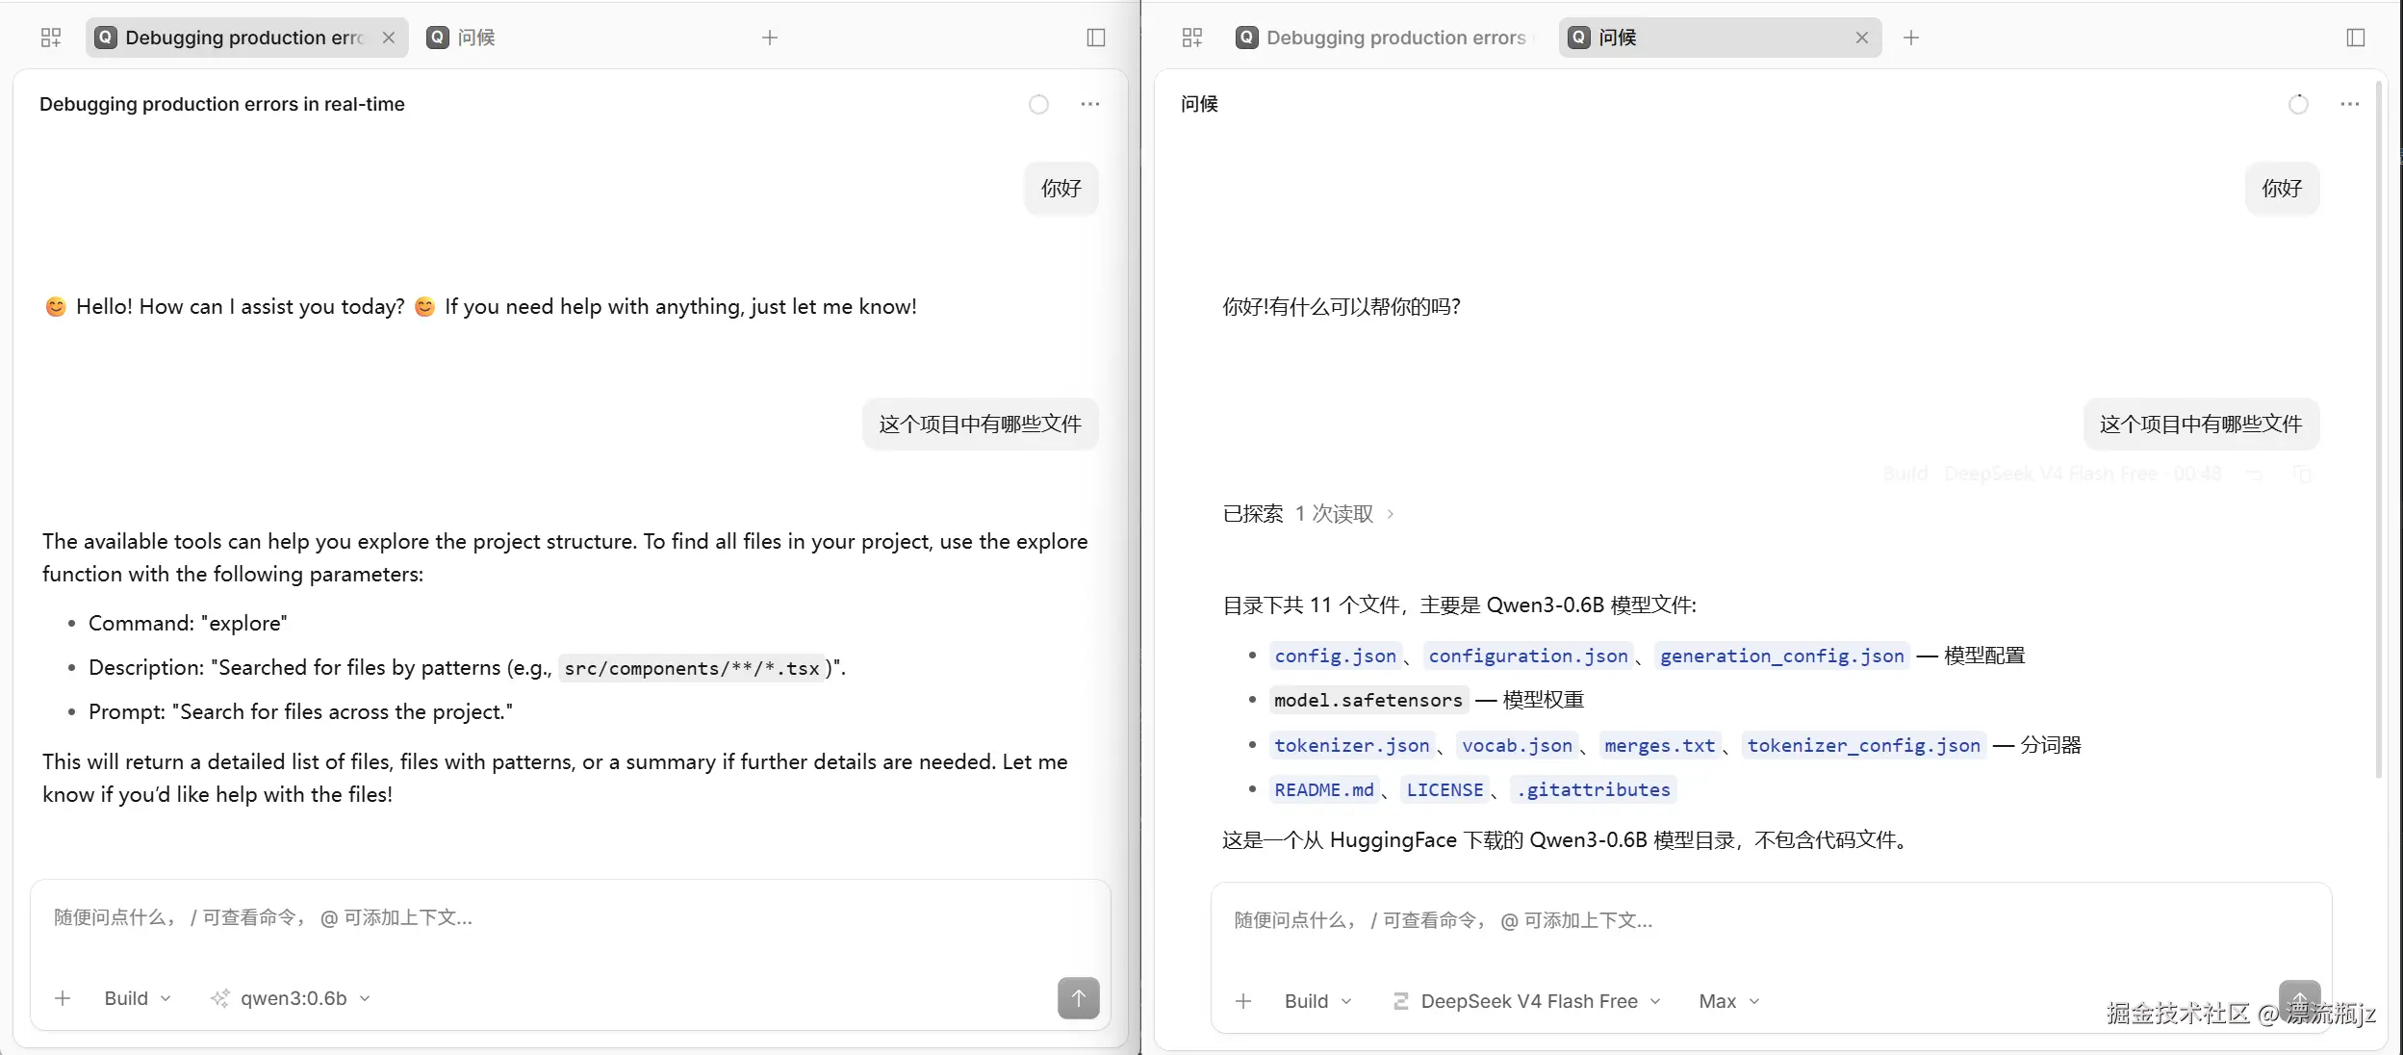Click the loading spinner circle beside 问候 title
Screen dimensions: 2403x1055
tap(2298, 104)
